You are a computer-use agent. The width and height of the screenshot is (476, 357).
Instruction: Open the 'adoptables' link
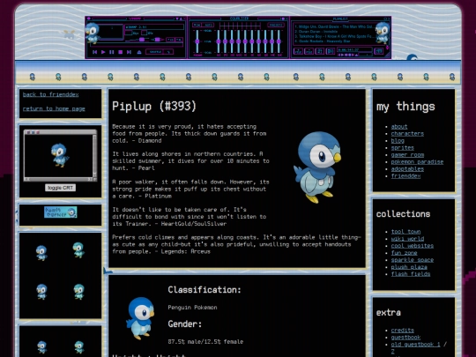click(x=407, y=168)
